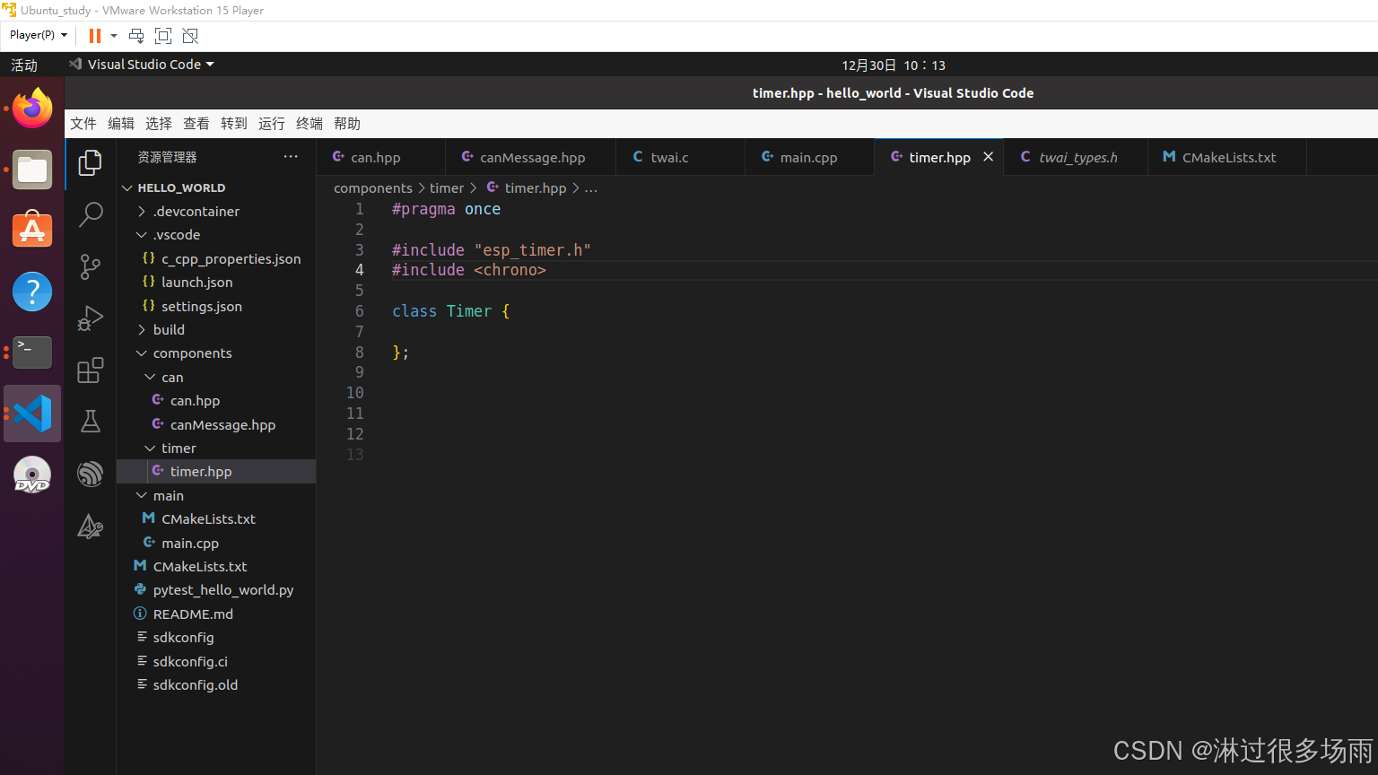Launch Firefox from the Ubuntu dock
Image resolution: width=1378 pixels, height=775 pixels.
tap(32, 109)
